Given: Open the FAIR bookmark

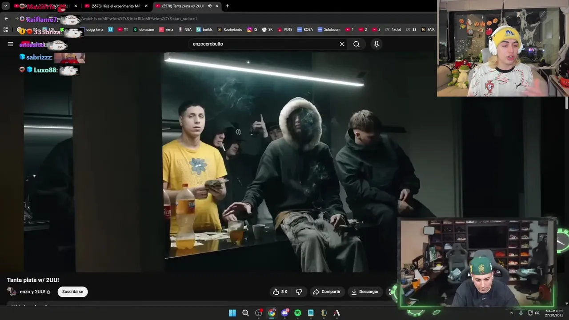Looking at the screenshot, I should (428, 29).
